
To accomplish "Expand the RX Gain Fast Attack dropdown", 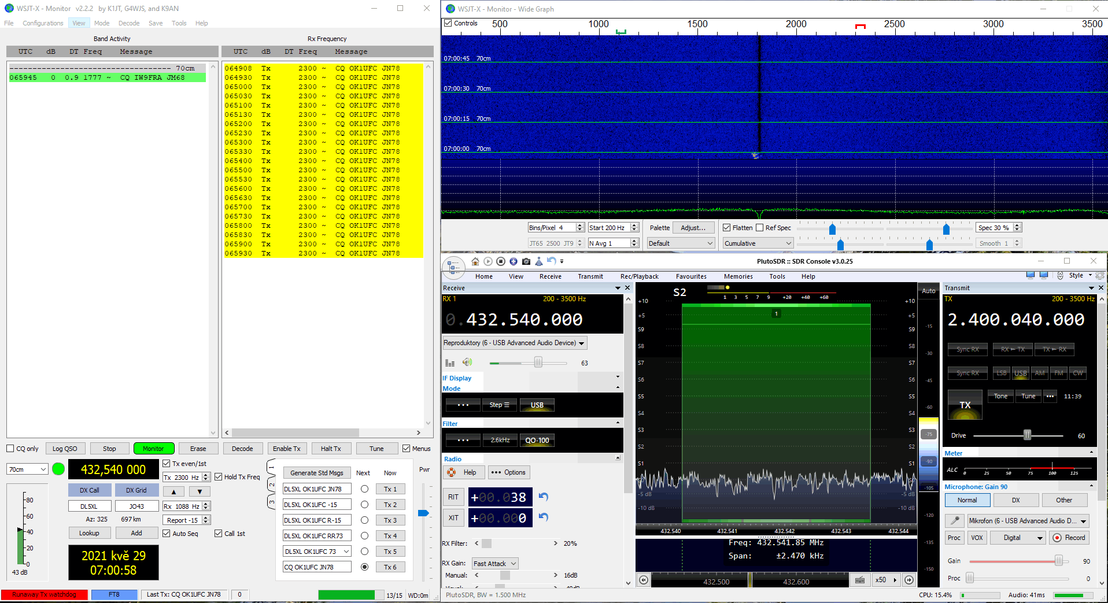I will tap(495, 564).
